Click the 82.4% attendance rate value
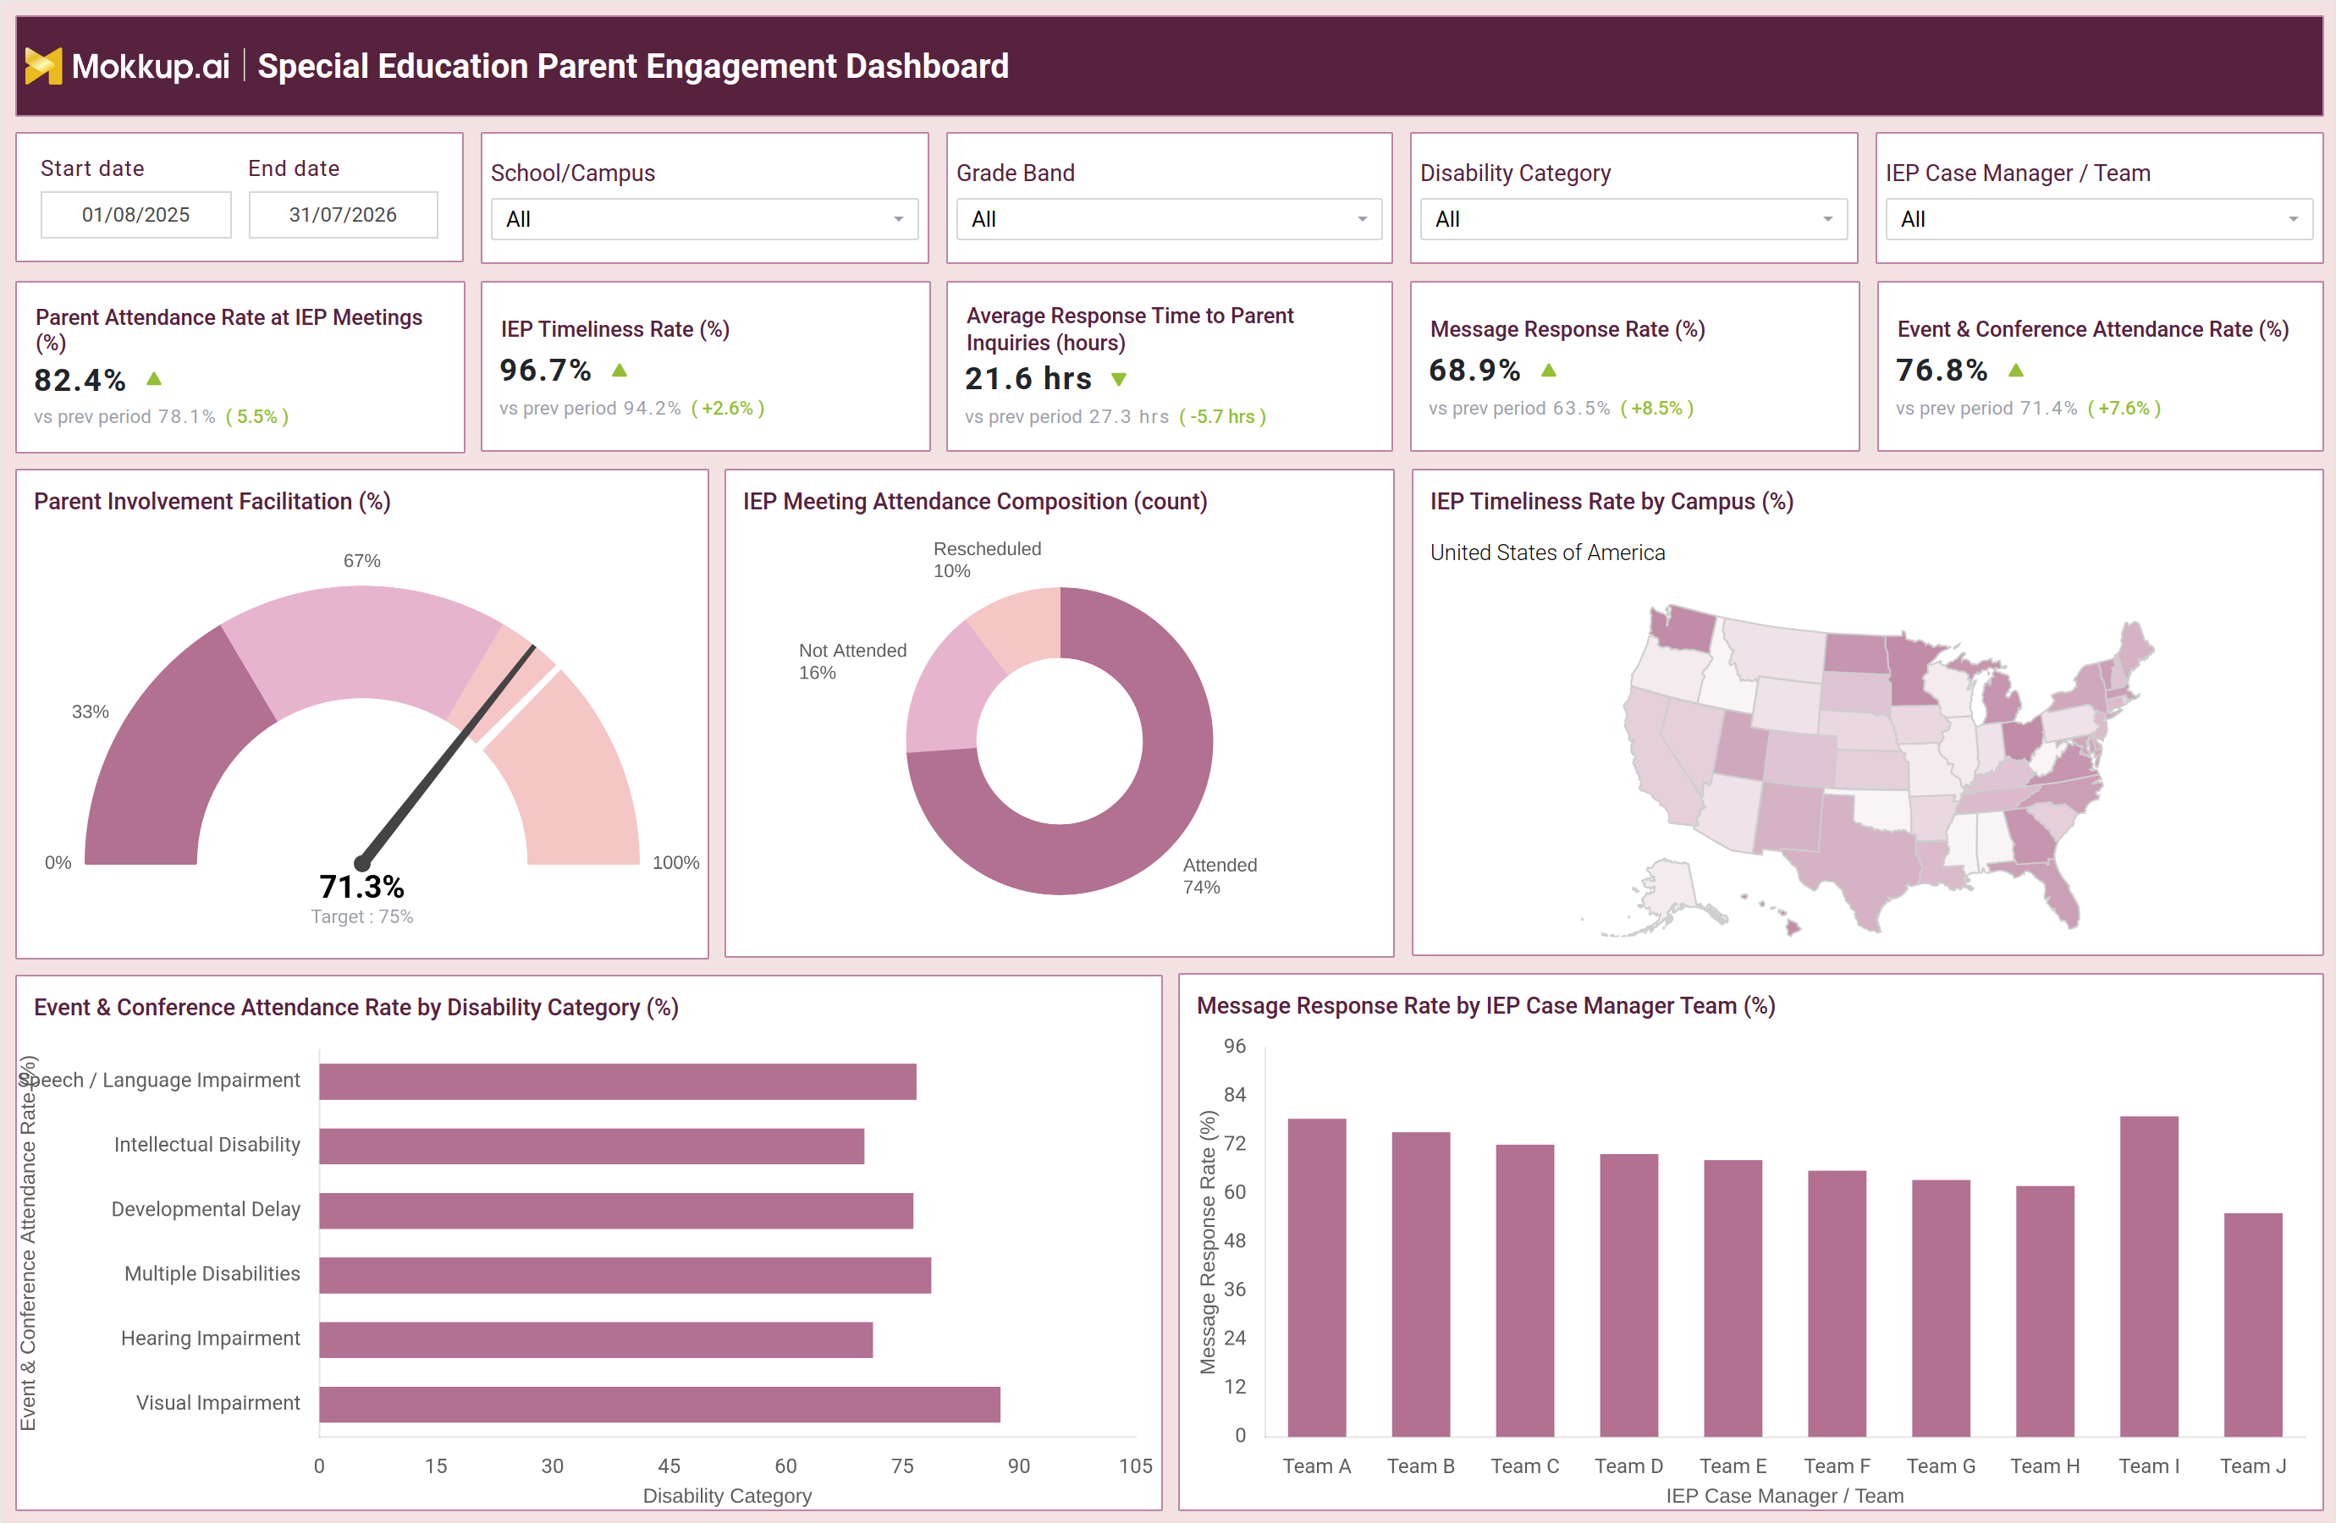 click(x=80, y=380)
